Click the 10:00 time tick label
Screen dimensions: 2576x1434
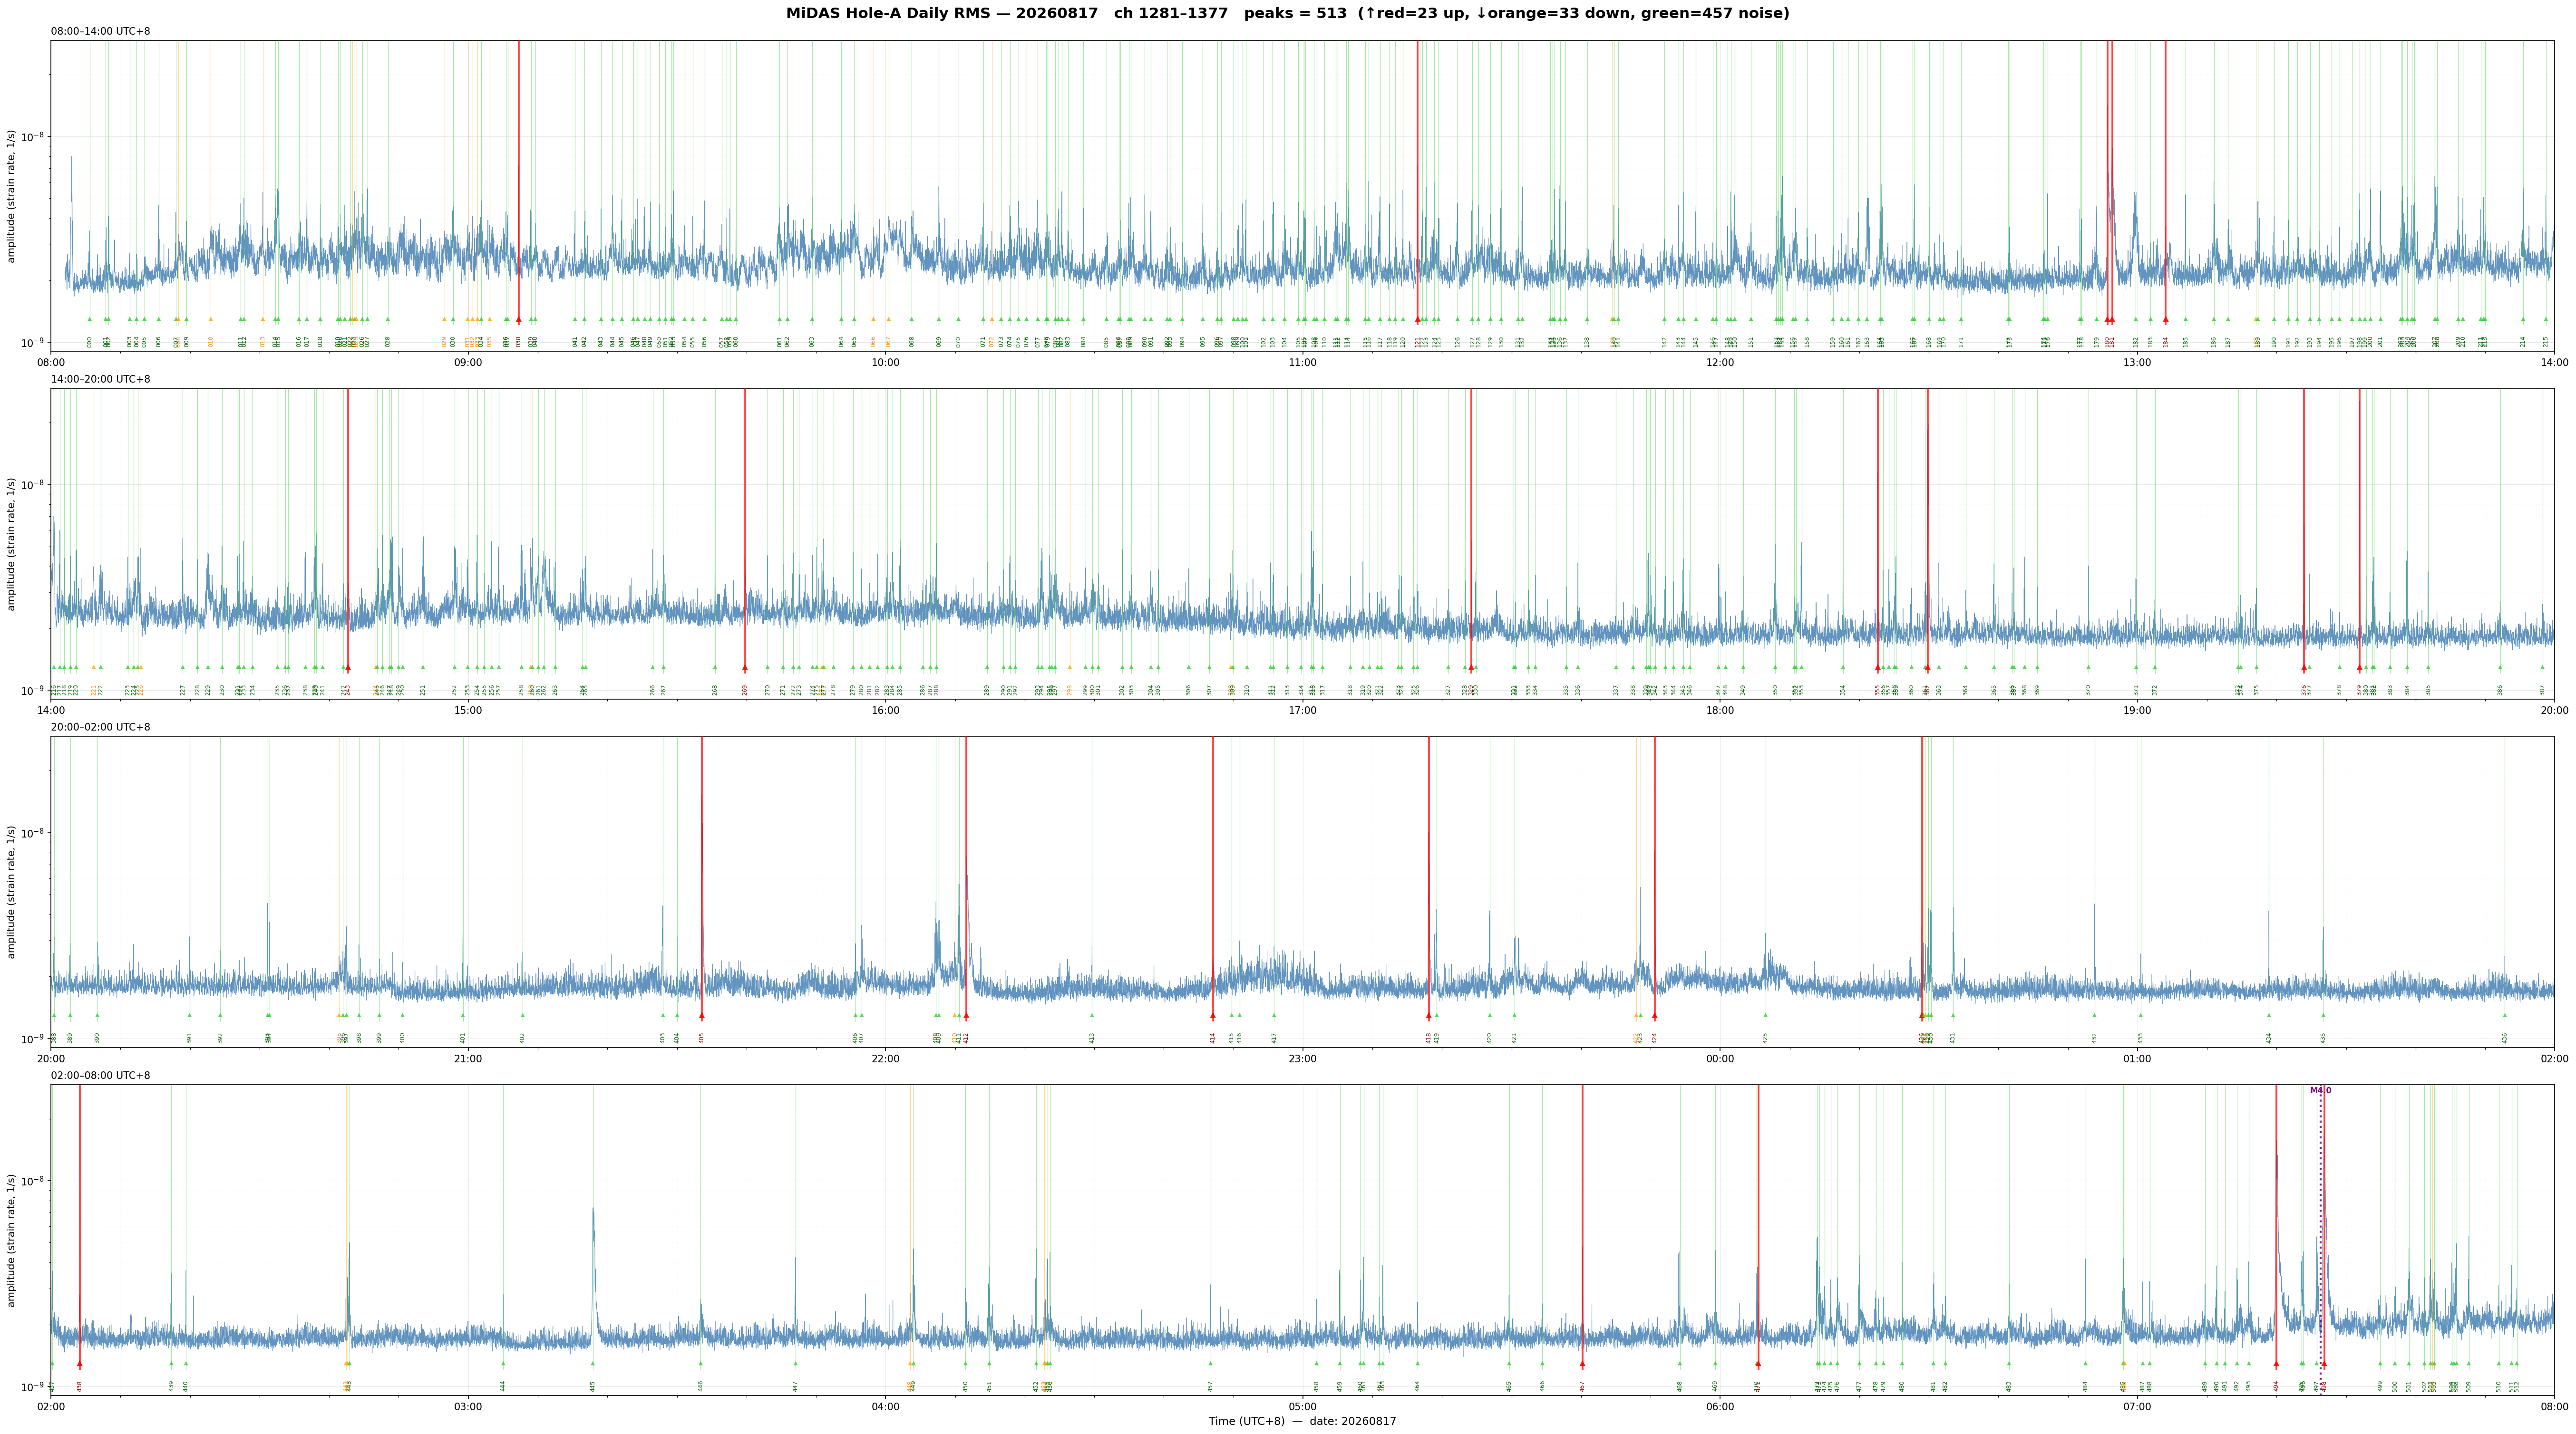coord(885,362)
